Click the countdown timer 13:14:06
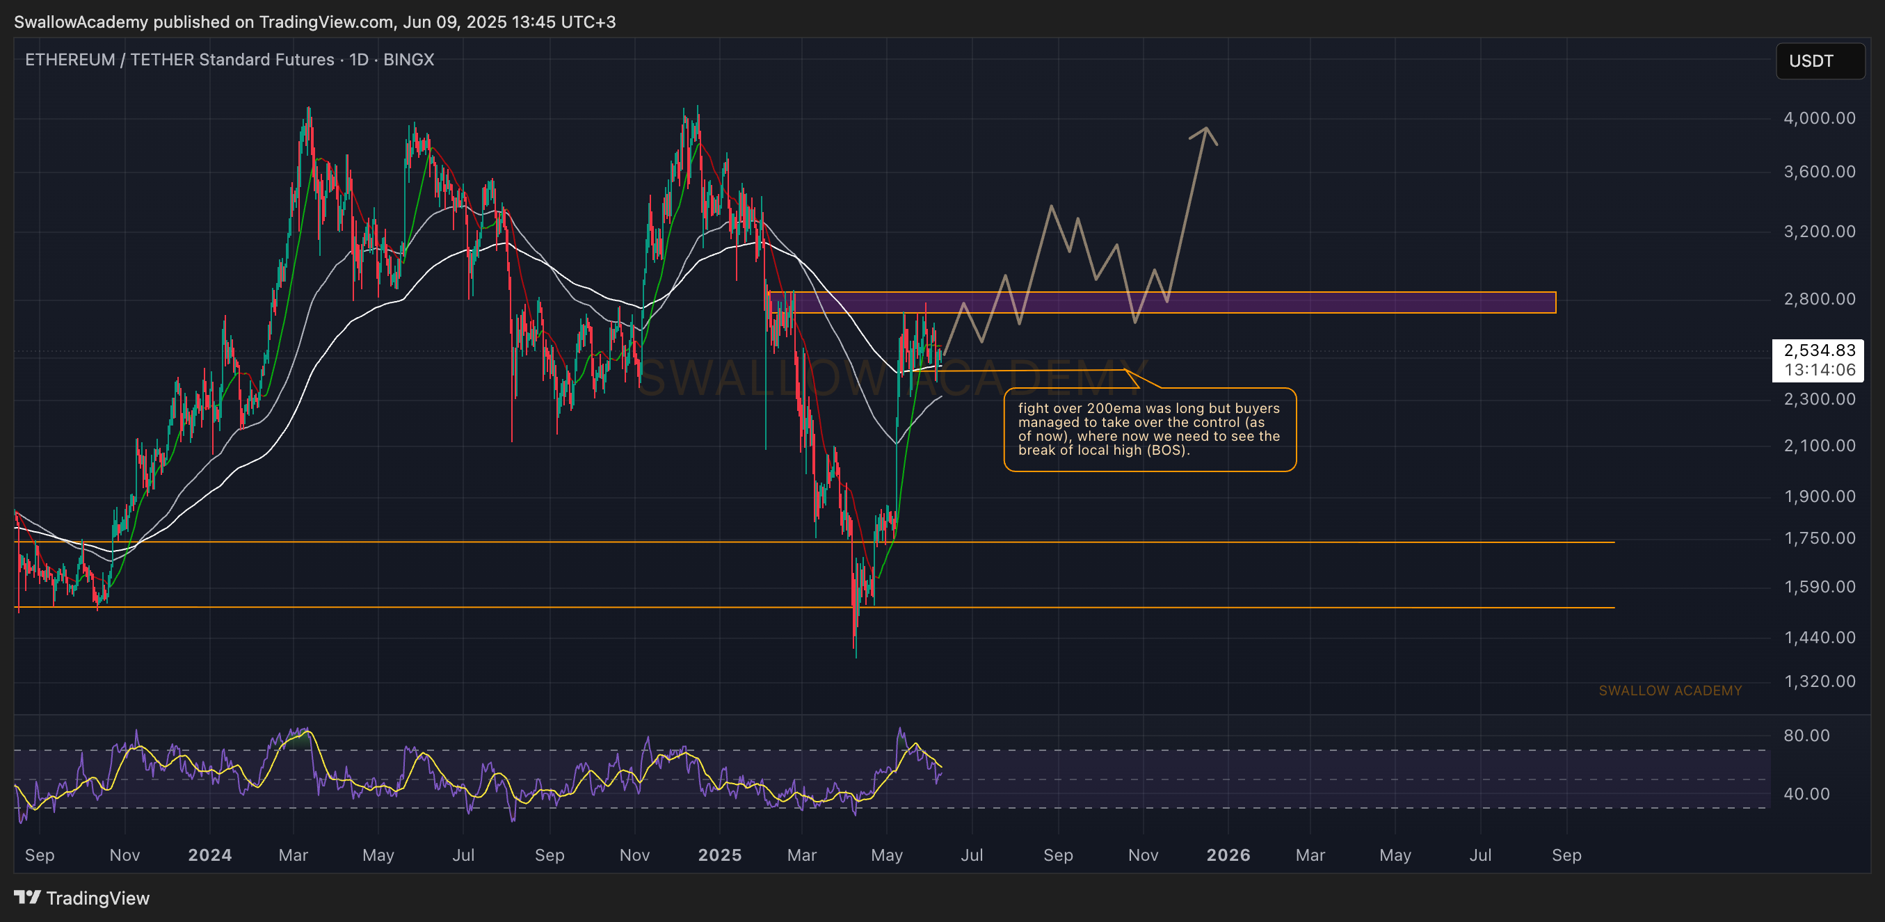Image resolution: width=1885 pixels, height=922 pixels. [x=1819, y=369]
